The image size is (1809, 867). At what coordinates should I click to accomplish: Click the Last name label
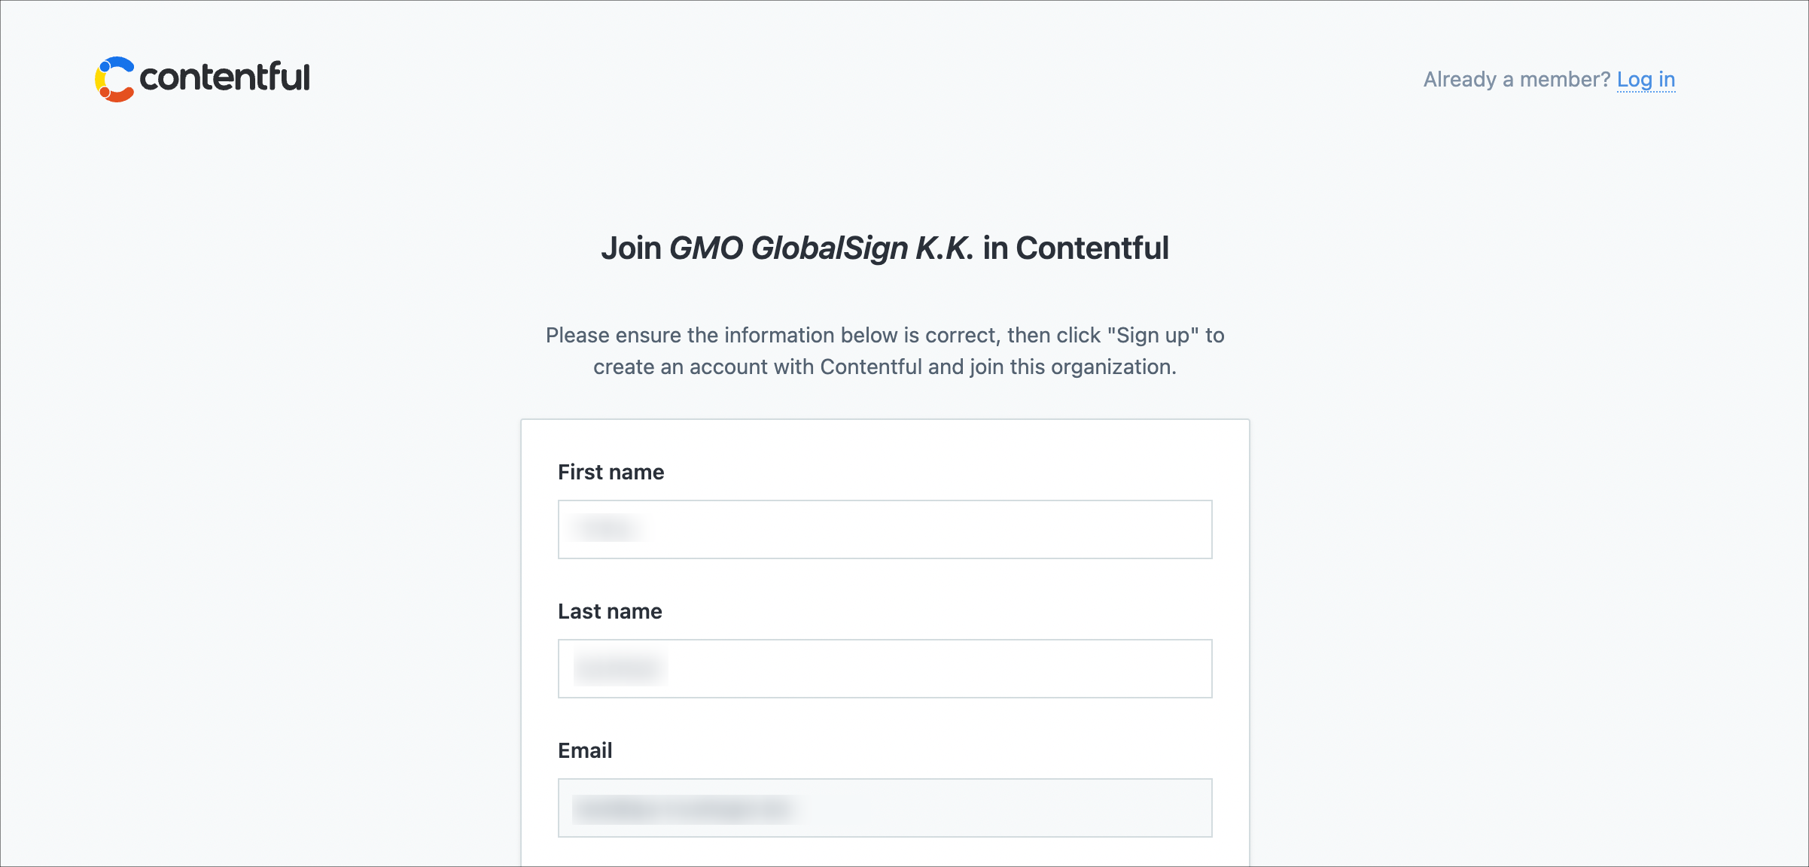tap(610, 611)
